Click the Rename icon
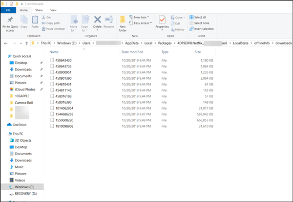This screenshot has height=202, width=293. 109,20
